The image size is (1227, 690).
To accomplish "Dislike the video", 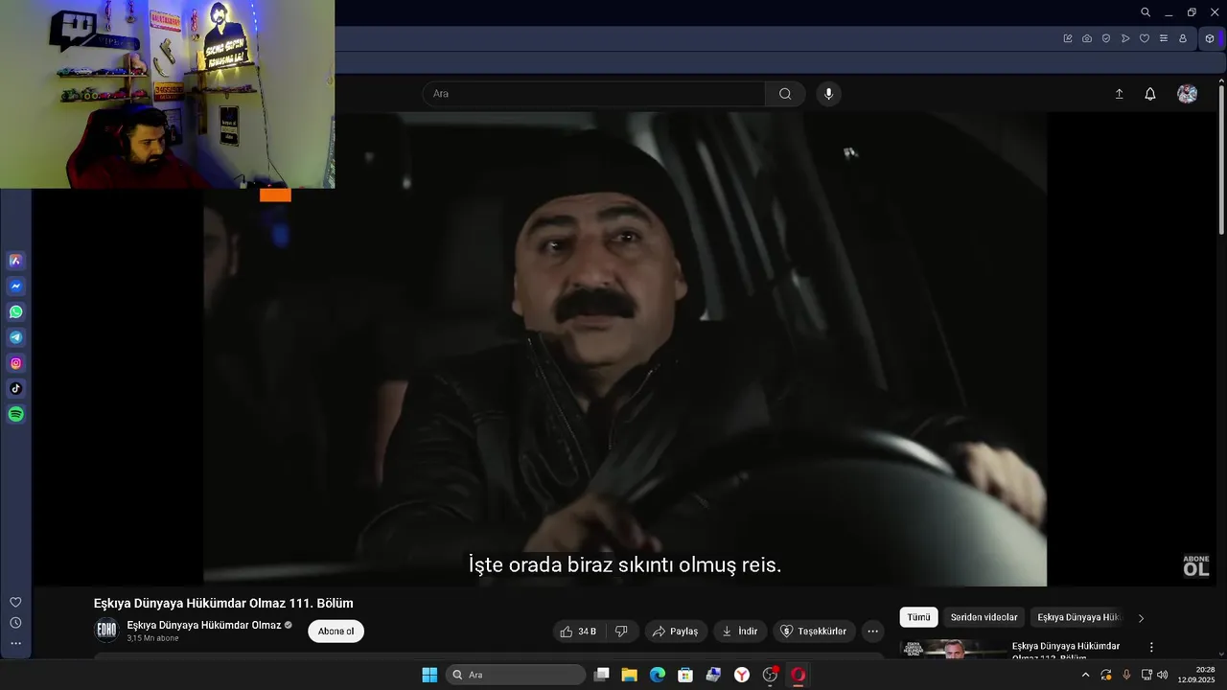I will (x=621, y=632).
